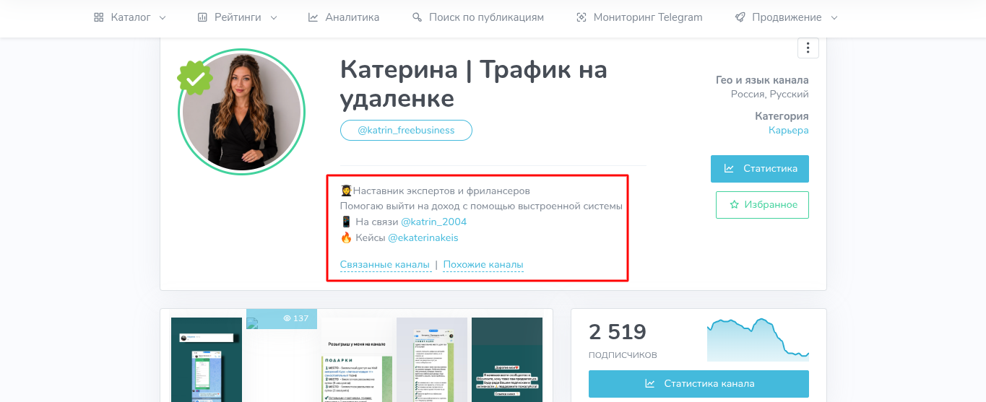The width and height of the screenshot is (986, 402).
Task: Open the Розыгрыш у меня на канале thumbnail
Action: tap(357, 359)
